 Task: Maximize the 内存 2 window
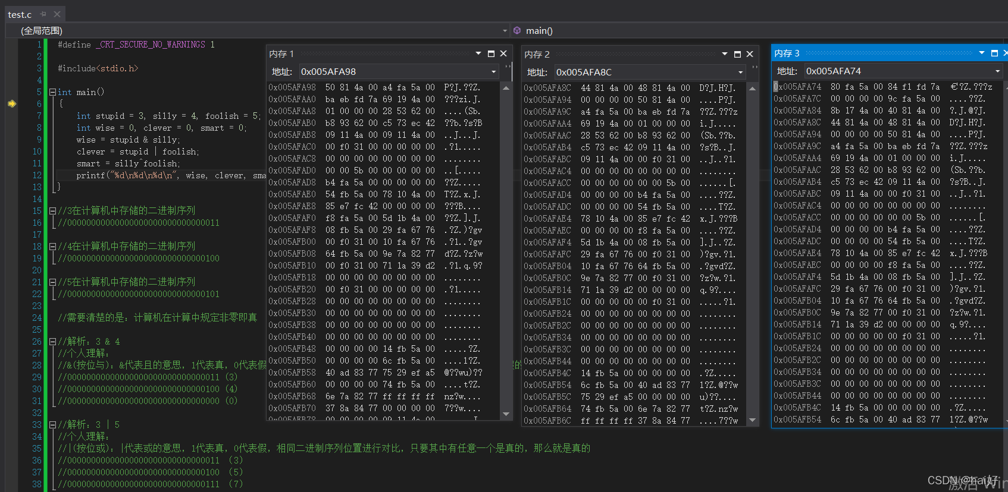click(x=737, y=54)
